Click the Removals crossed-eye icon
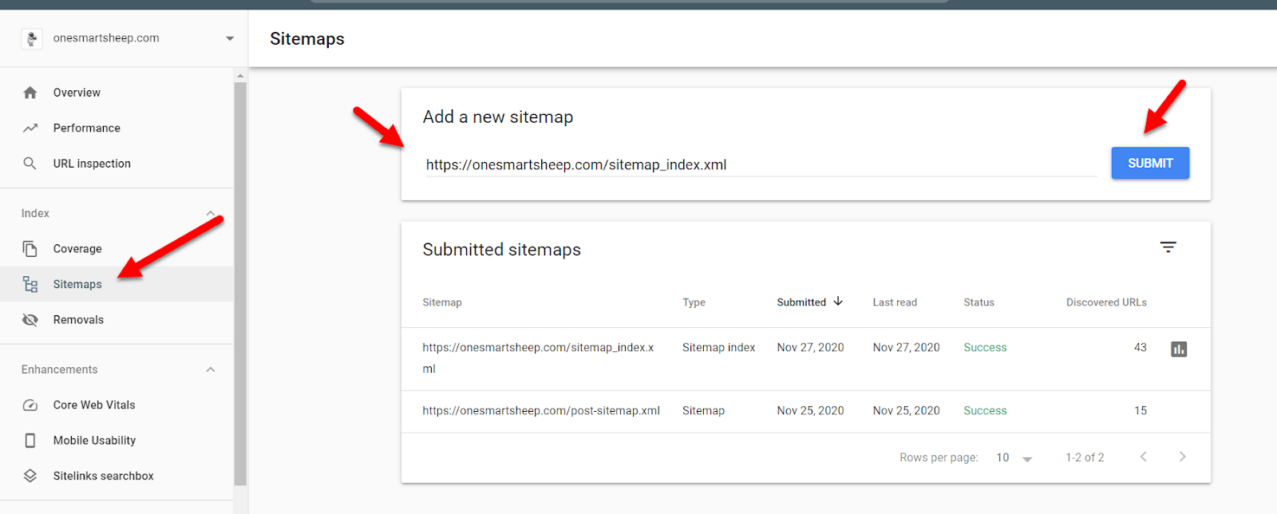Viewport: 1277px width, 514px height. 30,320
